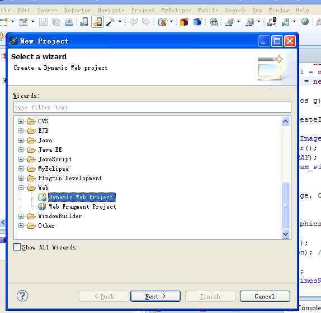Open the Window menu
Screen dimensions: 321x313
[279, 10]
